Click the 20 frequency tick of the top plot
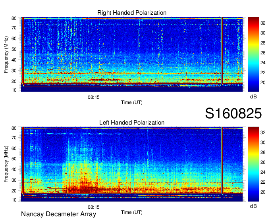This screenshot has width=270, height=219. 14,81
